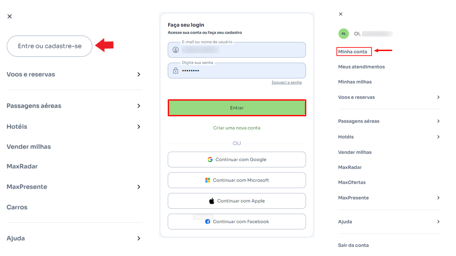Close the logged-in side menu X icon
456x256 pixels.
(x=341, y=14)
